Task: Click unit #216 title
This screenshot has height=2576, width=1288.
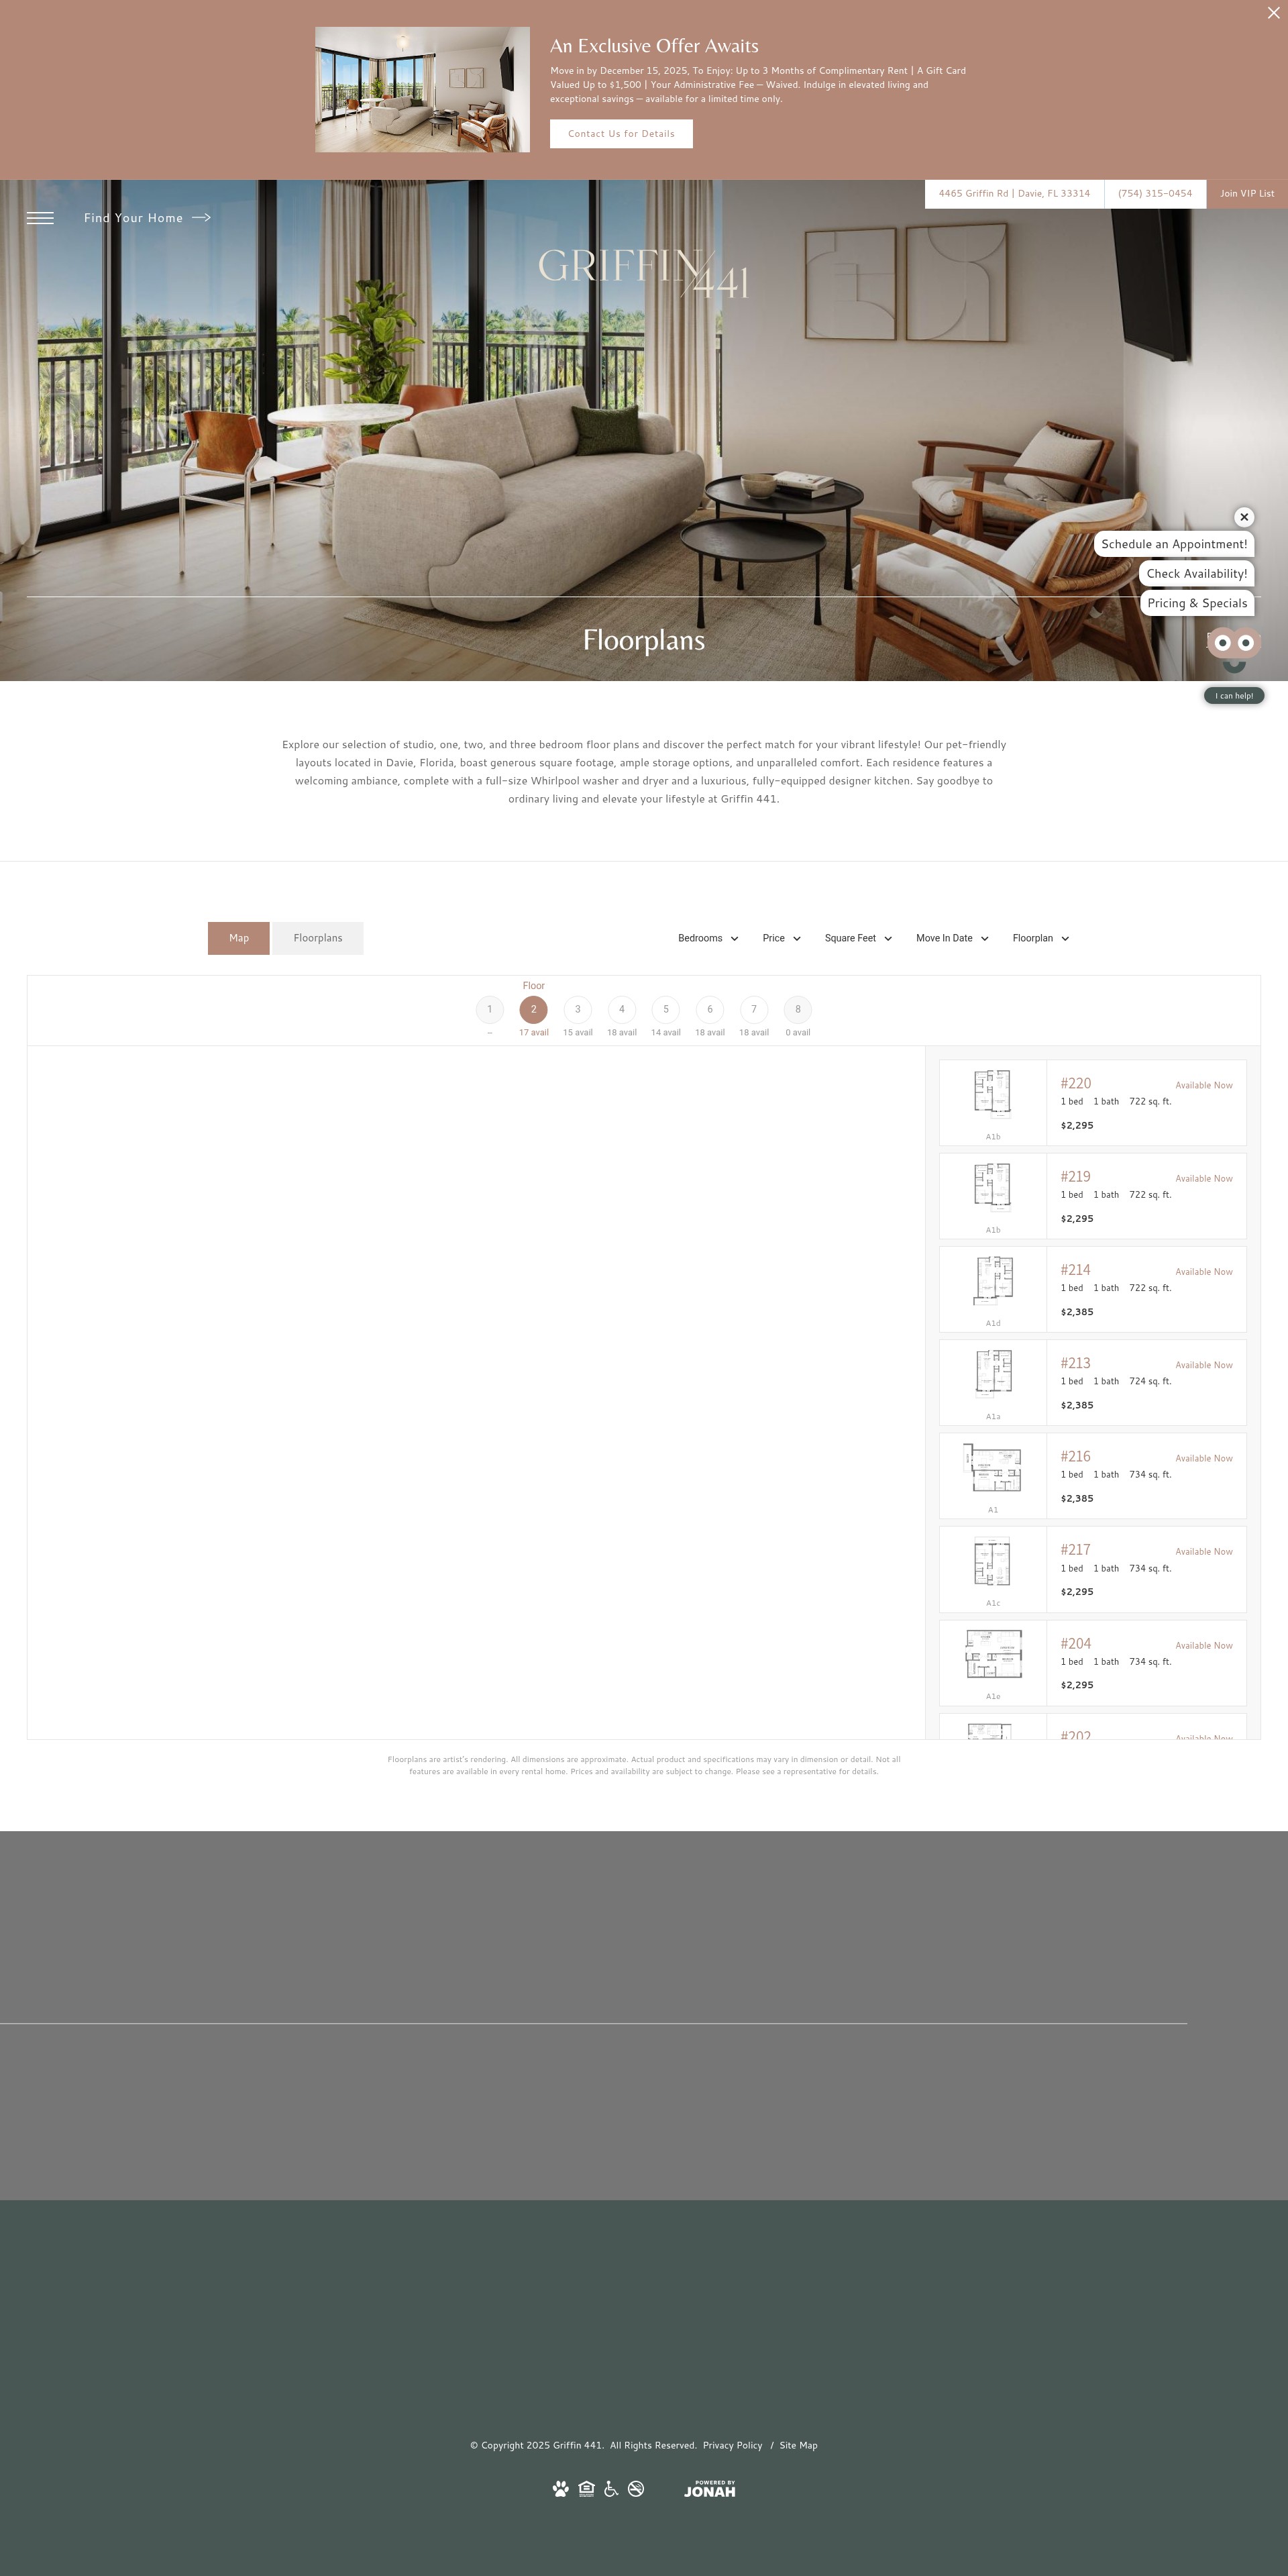Action: tap(1076, 1457)
